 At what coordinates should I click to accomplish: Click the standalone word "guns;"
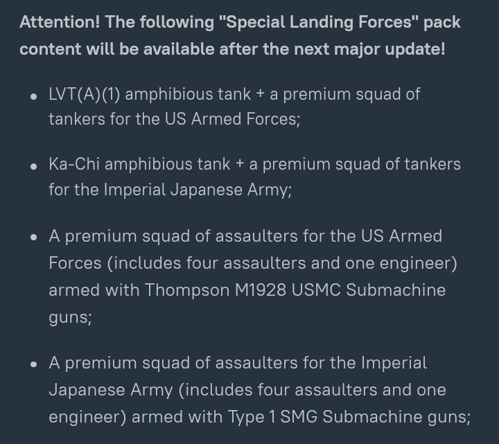click(x=70, y=318)
